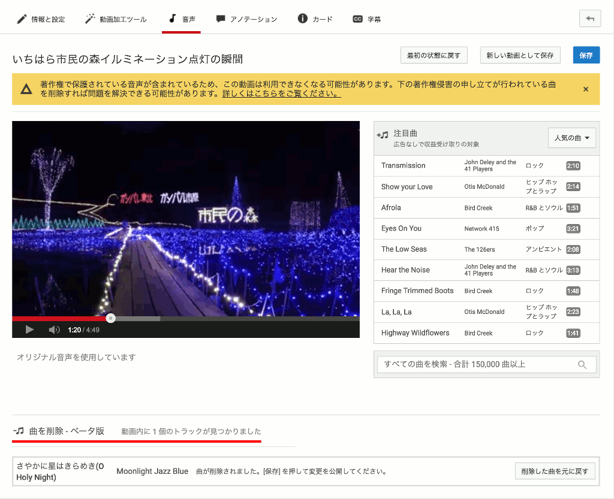Image resolution: width=614 pixels, height=499 pixels.
Task: Click the Moonlight Jazz Blue artist text
Action: coord(152,471)
